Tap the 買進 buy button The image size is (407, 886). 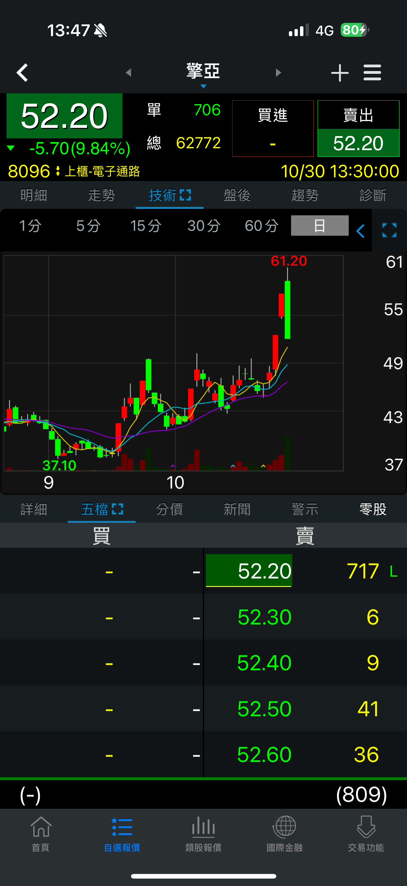[273, 128]
